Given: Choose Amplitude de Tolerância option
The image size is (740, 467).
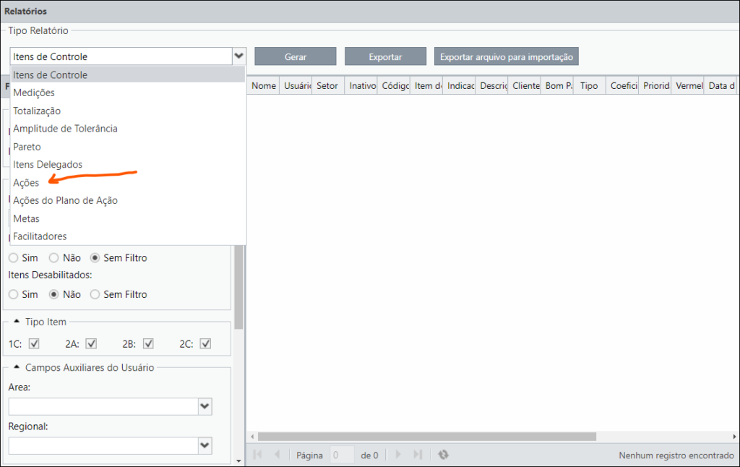Looking at the screenshot, I should click(x=127, y=129).
